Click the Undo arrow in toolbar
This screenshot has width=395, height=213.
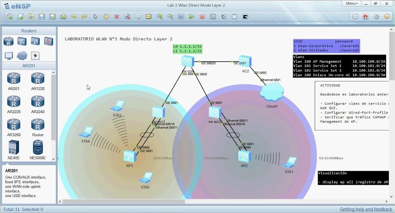pyautogui.click(x=73, y=17)
